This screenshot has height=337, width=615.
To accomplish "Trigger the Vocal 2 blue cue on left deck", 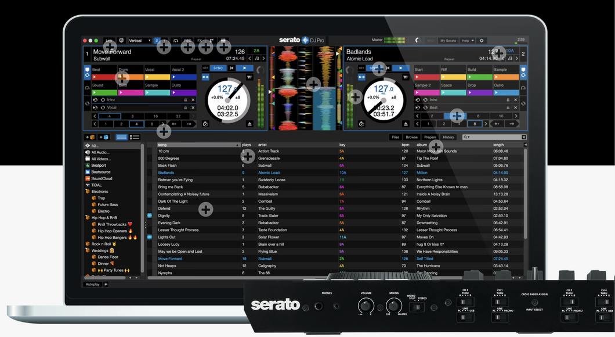I will click(x=183, y=77).
